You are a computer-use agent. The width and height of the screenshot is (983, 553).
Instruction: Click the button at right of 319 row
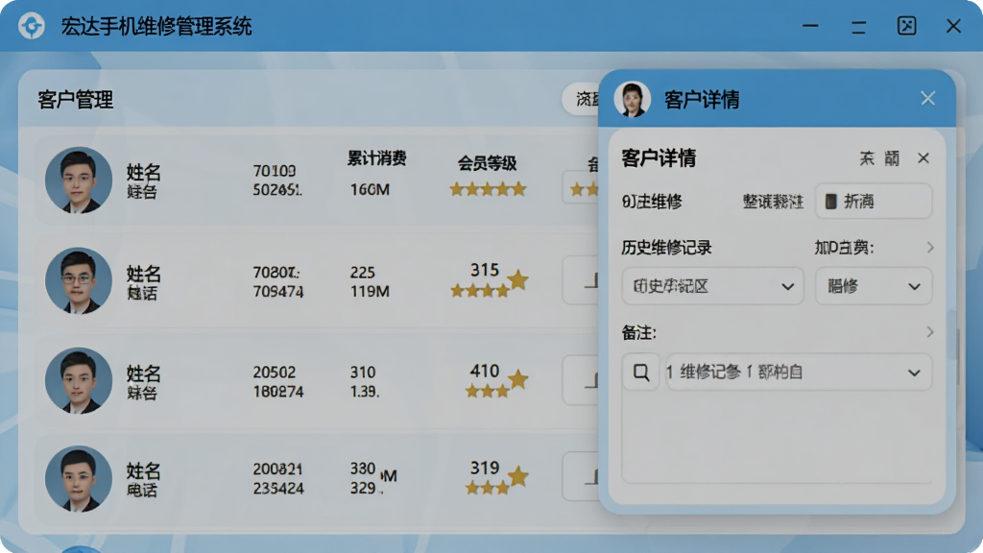(581, 476)
